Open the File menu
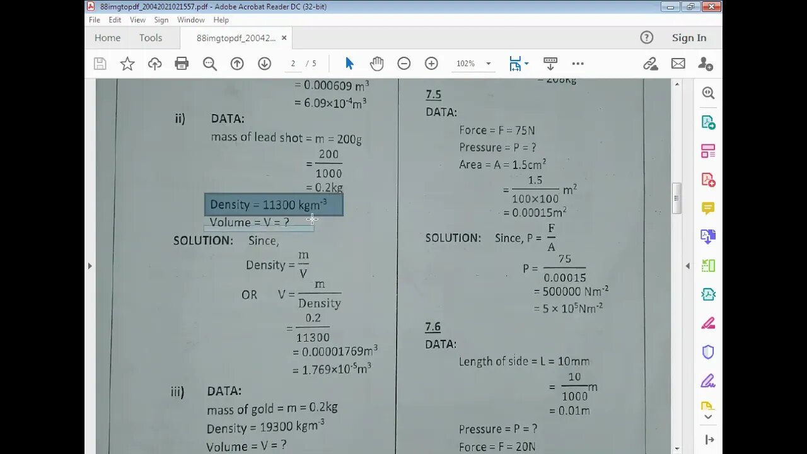This screenshot has height=454, width=807. (95, 20)
